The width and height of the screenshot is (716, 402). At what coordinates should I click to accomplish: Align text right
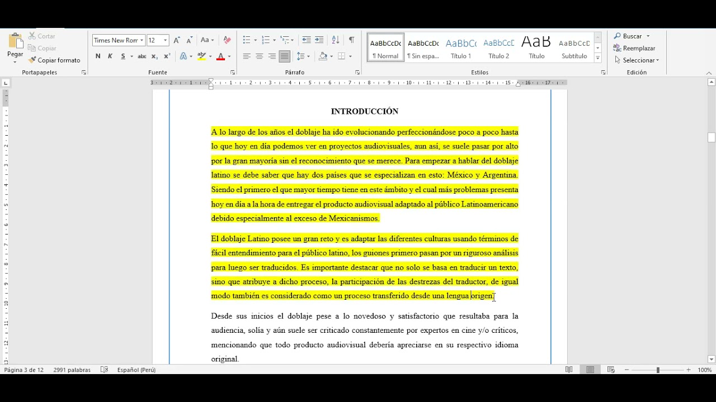point(272,56)
